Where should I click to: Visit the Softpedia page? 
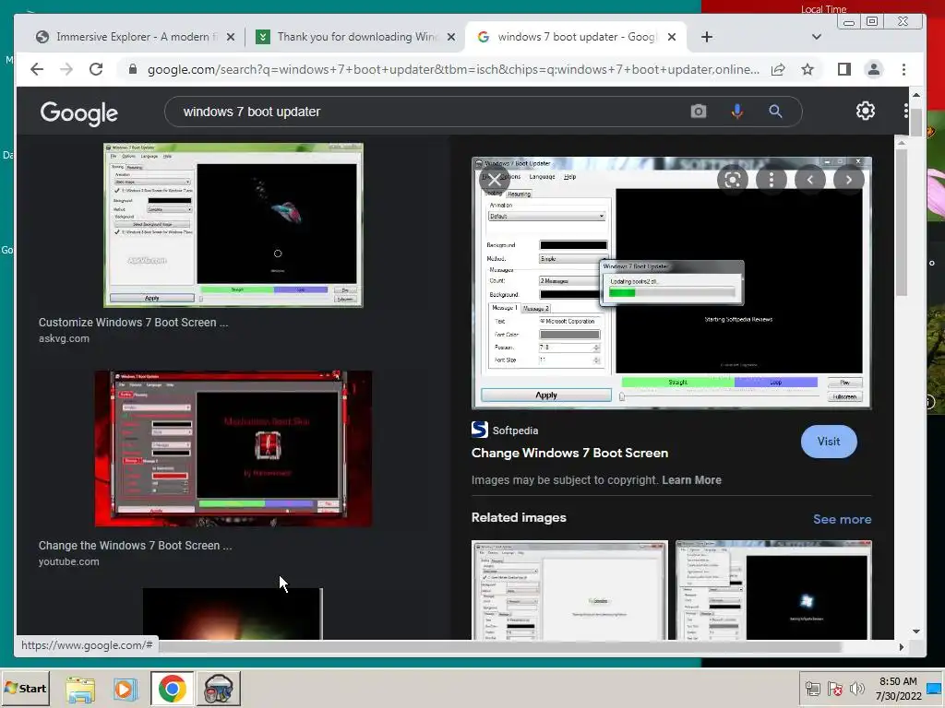point(829,442)
